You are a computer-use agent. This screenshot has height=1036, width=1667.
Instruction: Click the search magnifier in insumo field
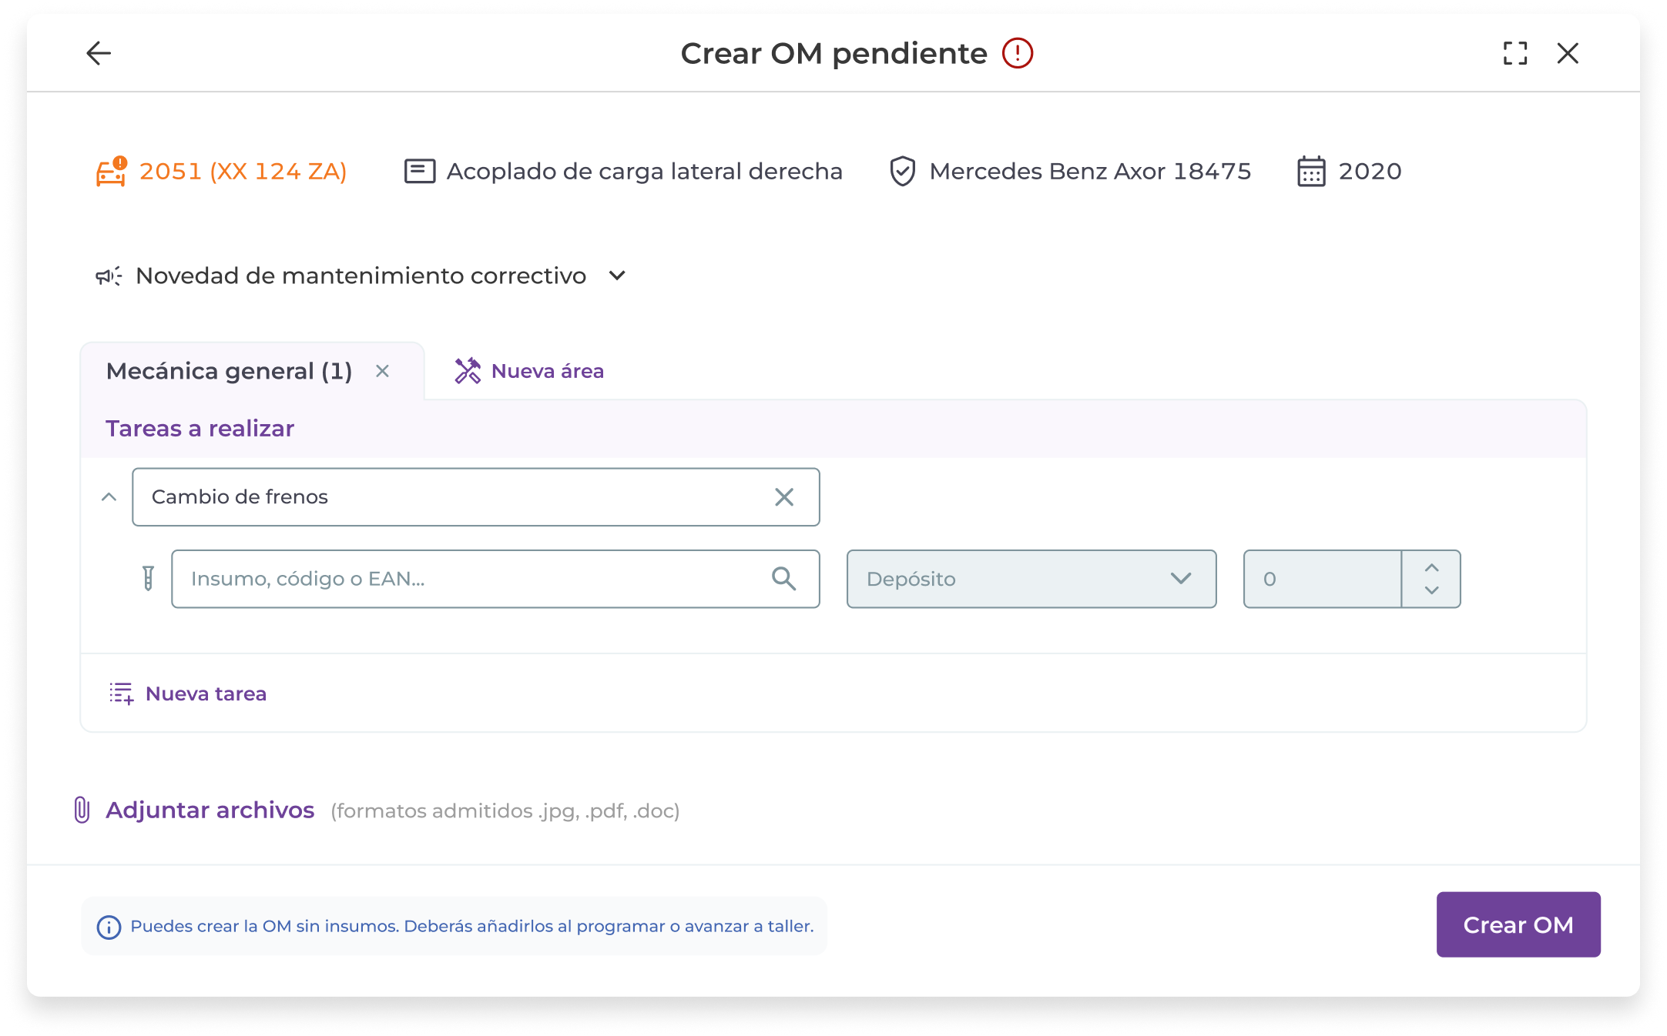click(x=783, y=578)
